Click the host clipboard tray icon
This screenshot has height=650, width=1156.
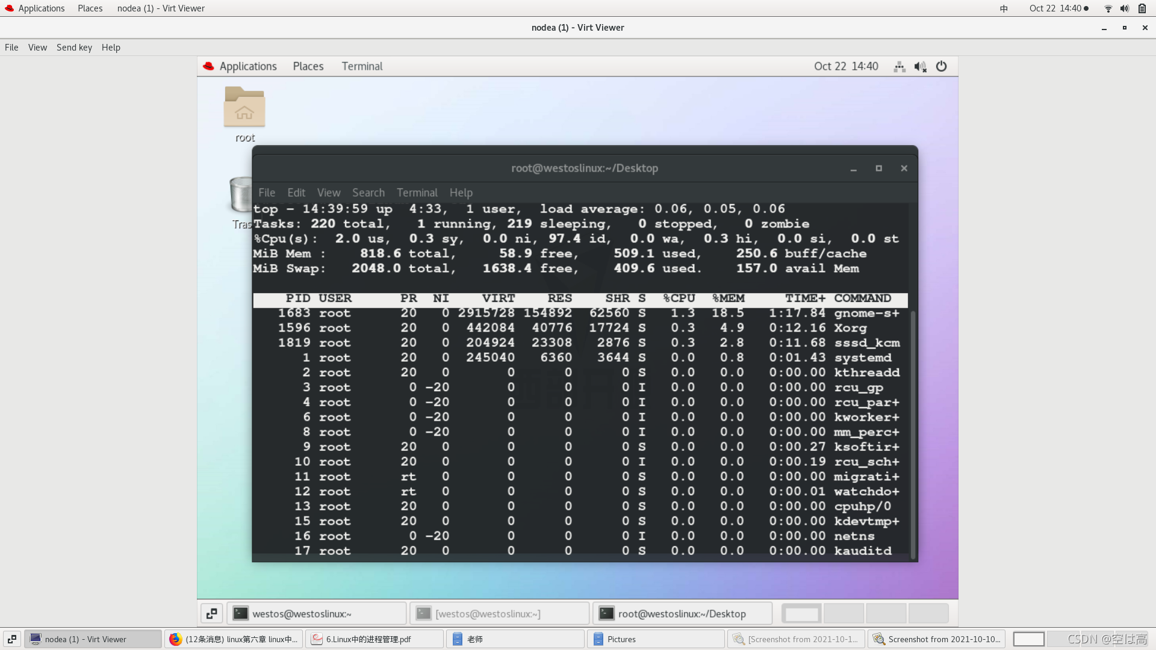1142,8
